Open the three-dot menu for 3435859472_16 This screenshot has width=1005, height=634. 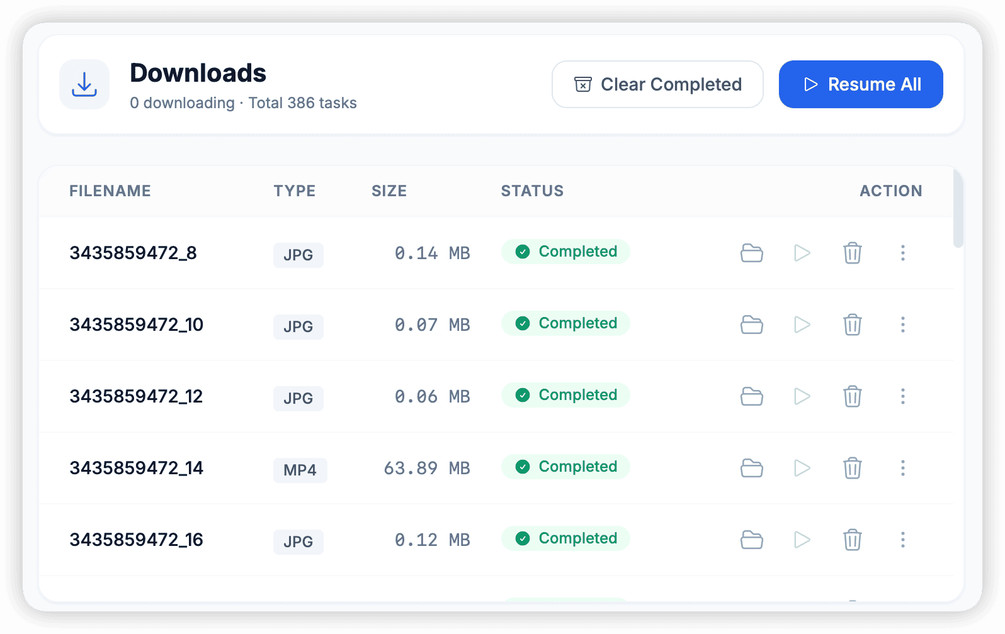tap(903, 540)
